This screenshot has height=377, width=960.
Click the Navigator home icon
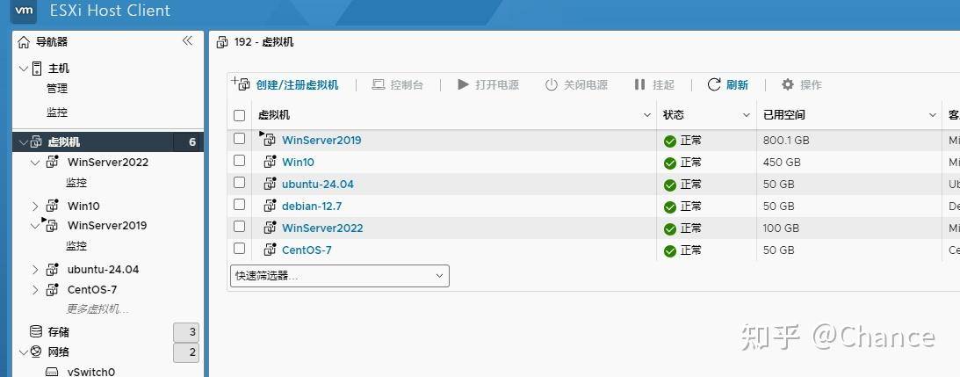tap(23, 42)
